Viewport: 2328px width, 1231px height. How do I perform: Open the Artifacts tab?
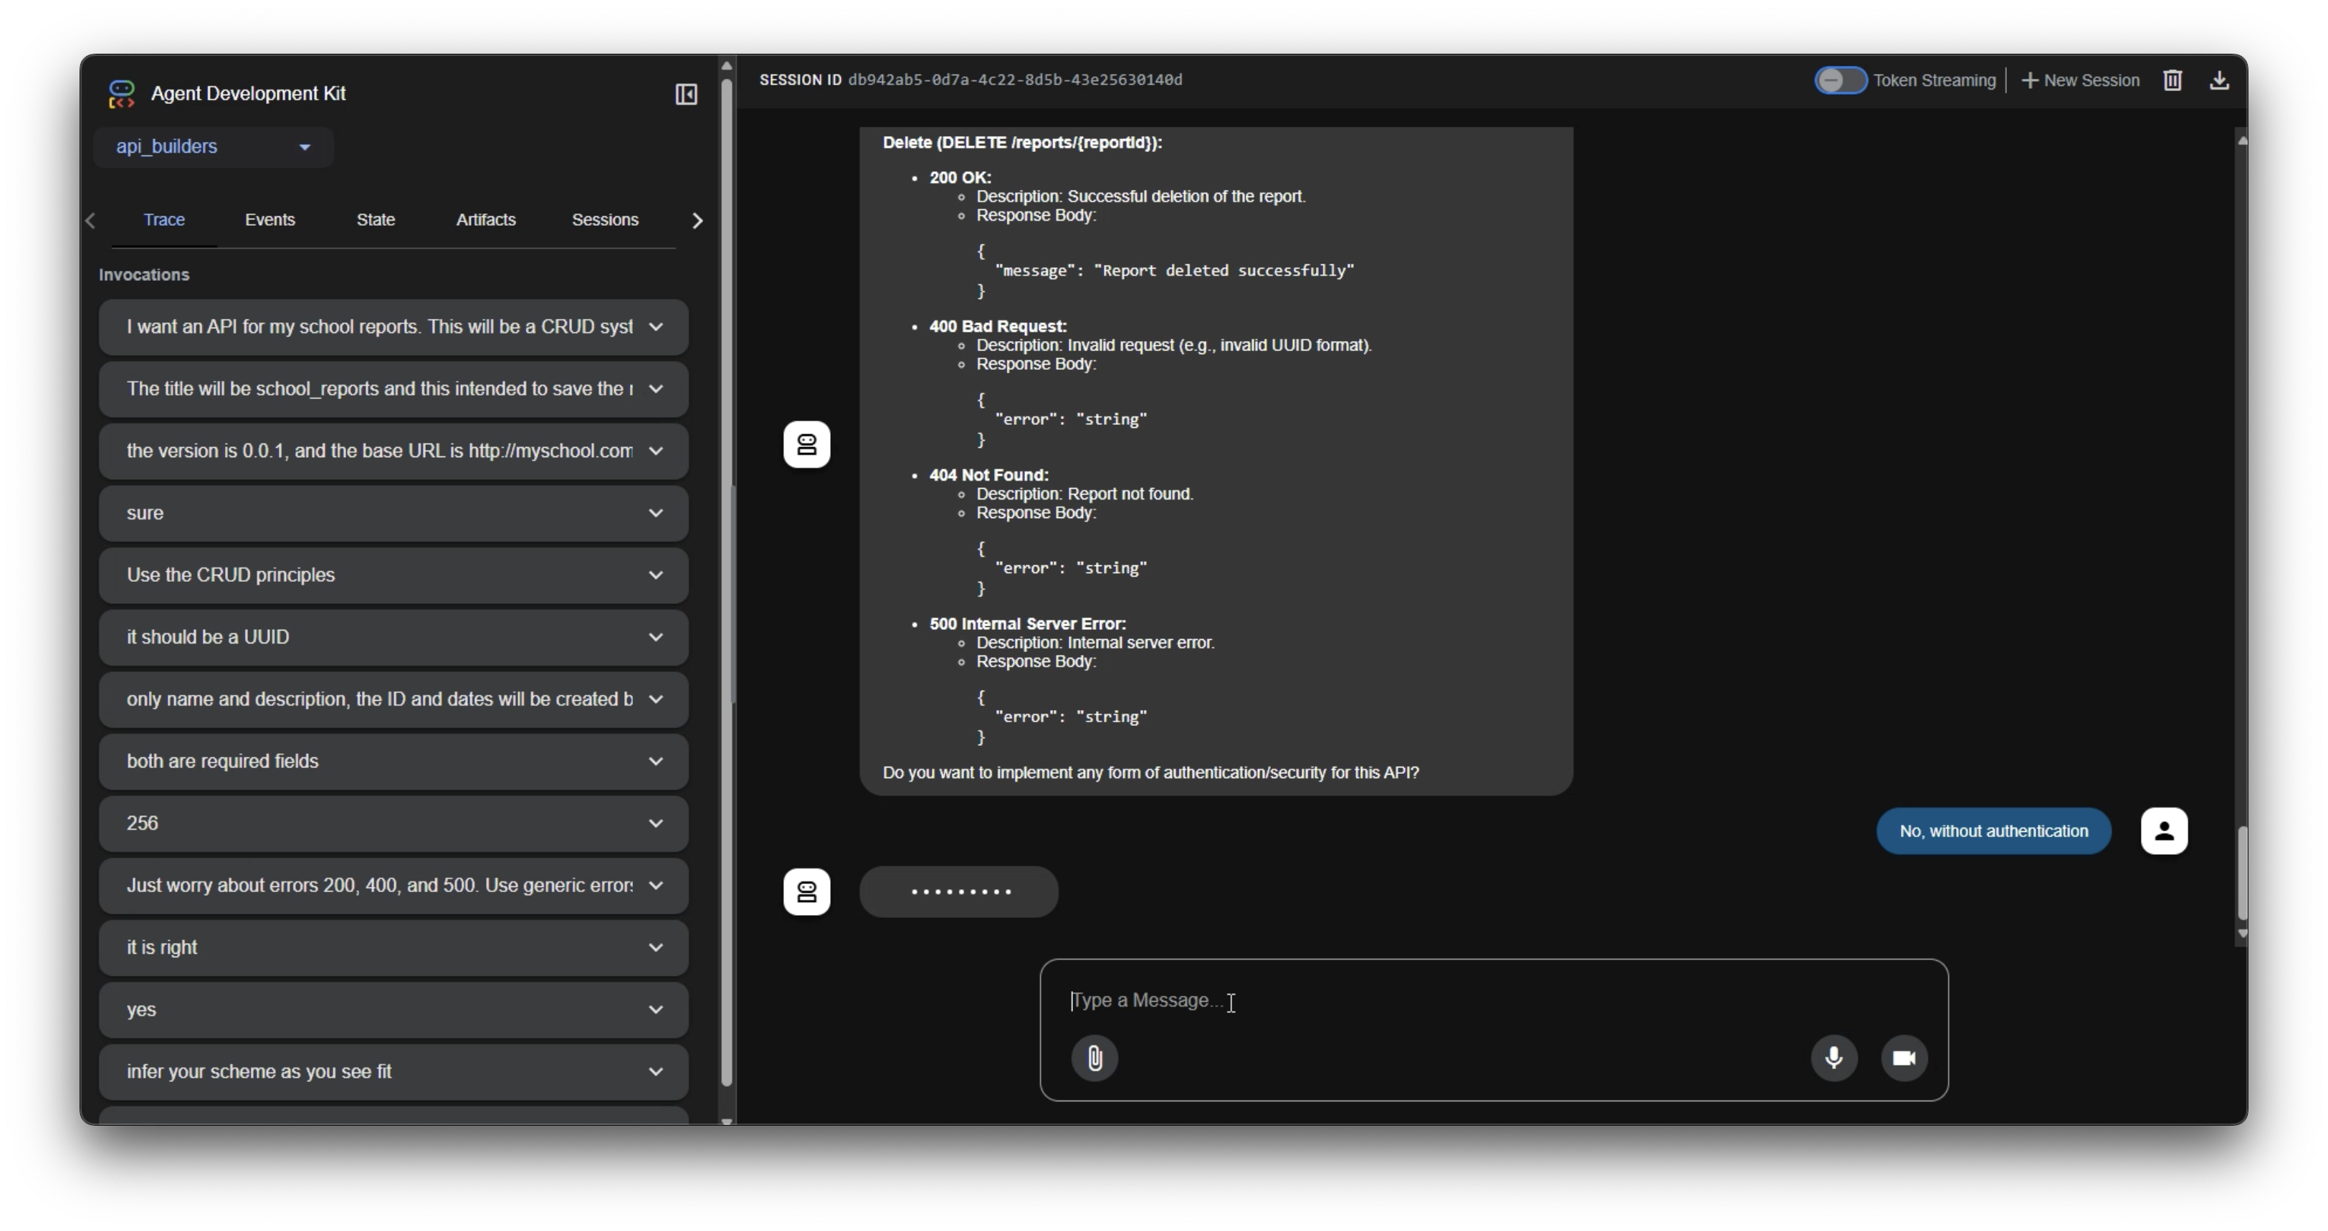click(485, 219)
